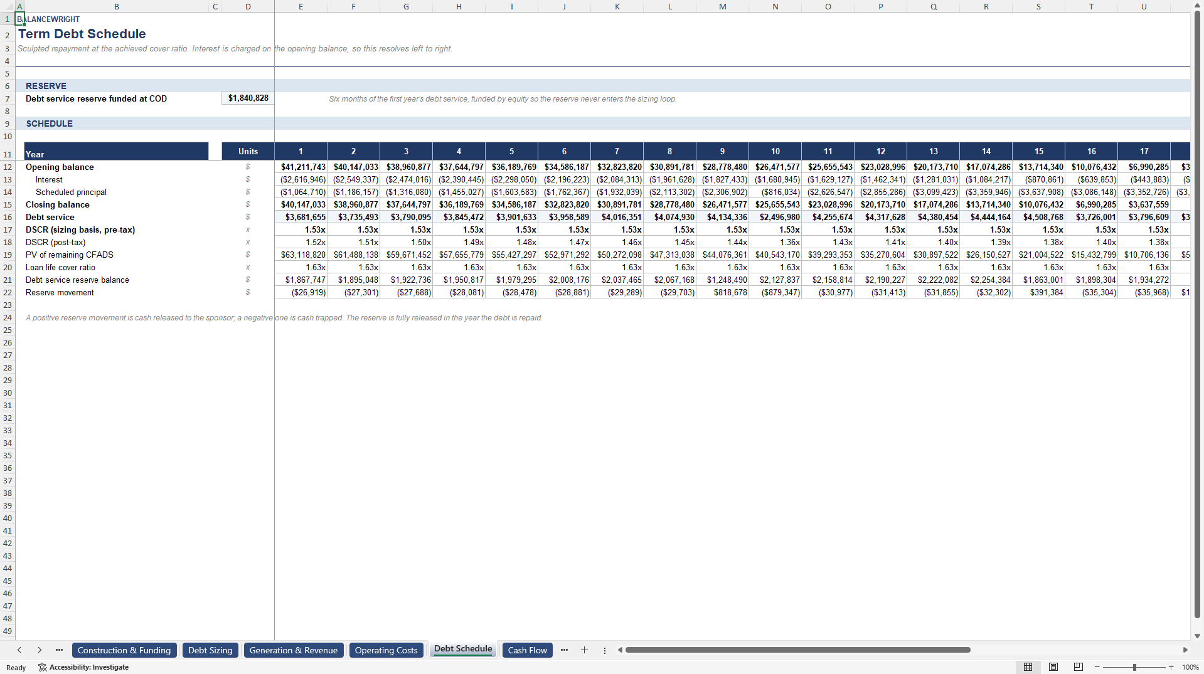Click vertical scrollbar up arrow

pyautogui.click(x=1197, y=6)
